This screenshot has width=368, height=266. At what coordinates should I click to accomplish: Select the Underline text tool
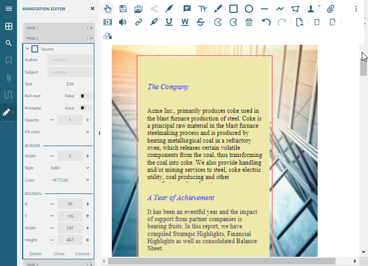(169, 22)
